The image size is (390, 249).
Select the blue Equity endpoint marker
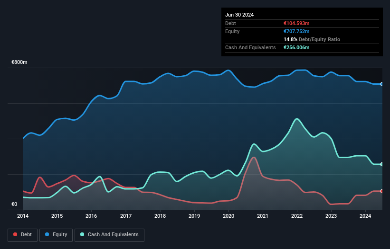[x=382, y=84]
